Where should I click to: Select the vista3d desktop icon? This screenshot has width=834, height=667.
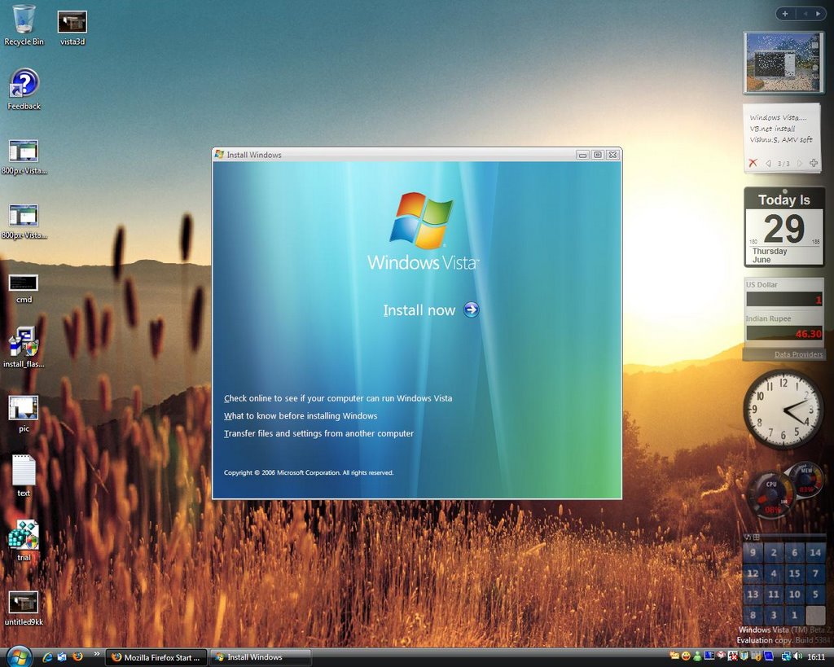72,27
